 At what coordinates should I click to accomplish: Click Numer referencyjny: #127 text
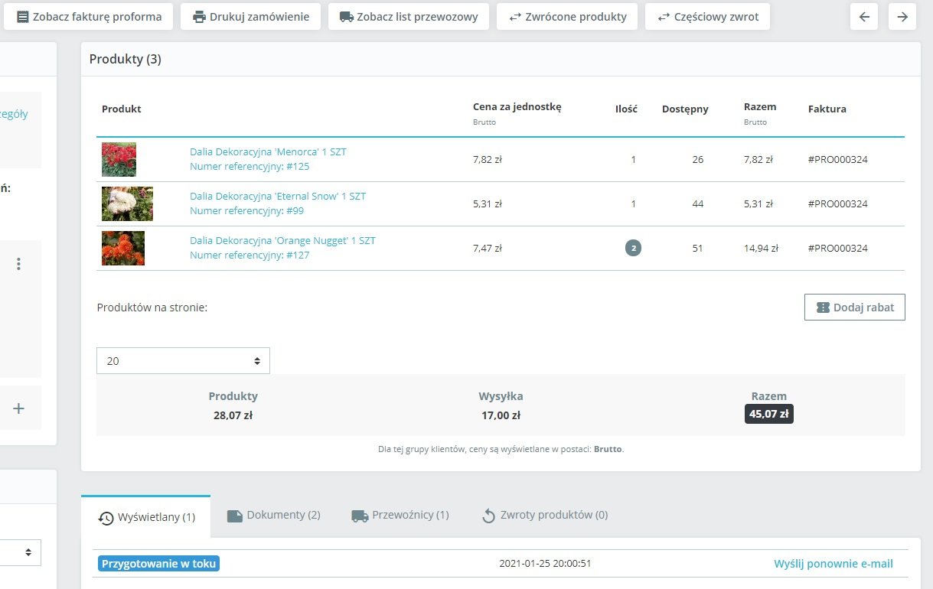point(250,255)
